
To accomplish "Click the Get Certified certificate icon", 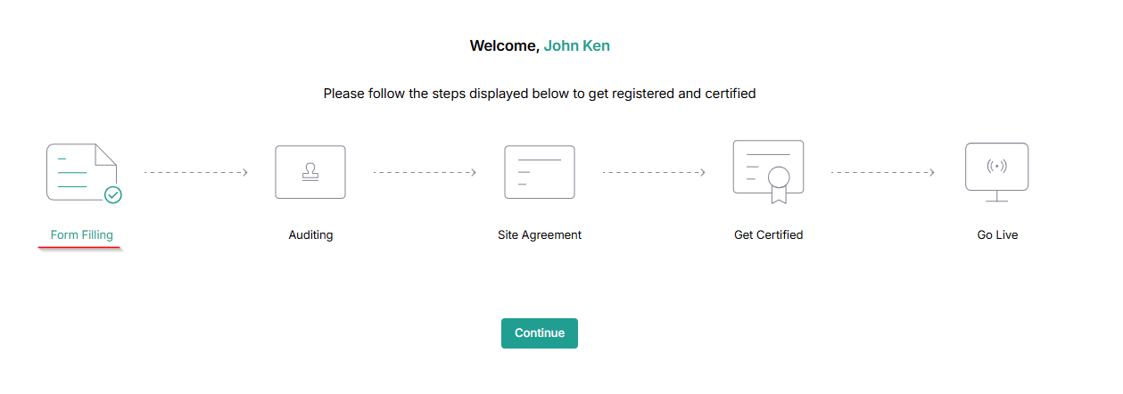I will point(768,171).
